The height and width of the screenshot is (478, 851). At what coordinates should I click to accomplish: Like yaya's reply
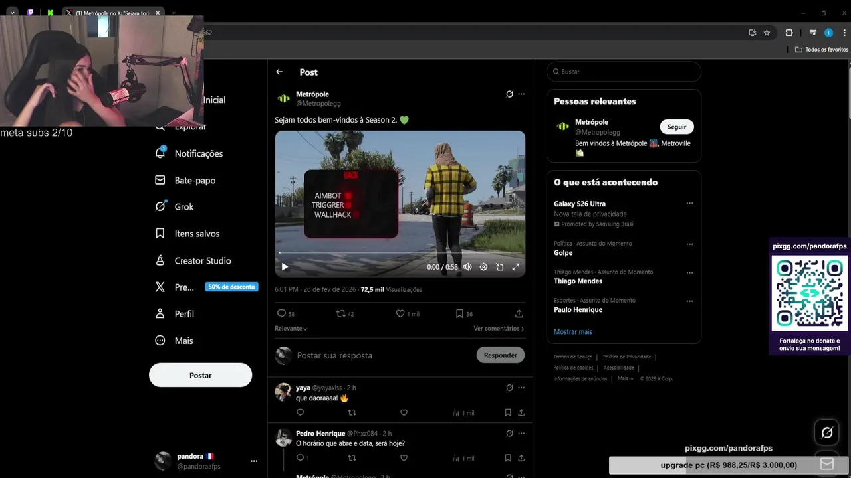404,413
